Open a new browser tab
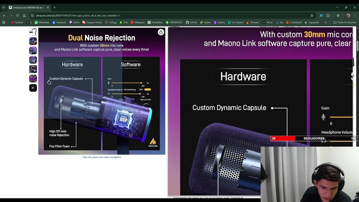 (54, 8)
